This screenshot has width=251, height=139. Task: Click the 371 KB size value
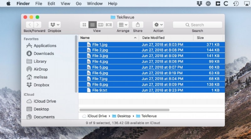[213, 45]
